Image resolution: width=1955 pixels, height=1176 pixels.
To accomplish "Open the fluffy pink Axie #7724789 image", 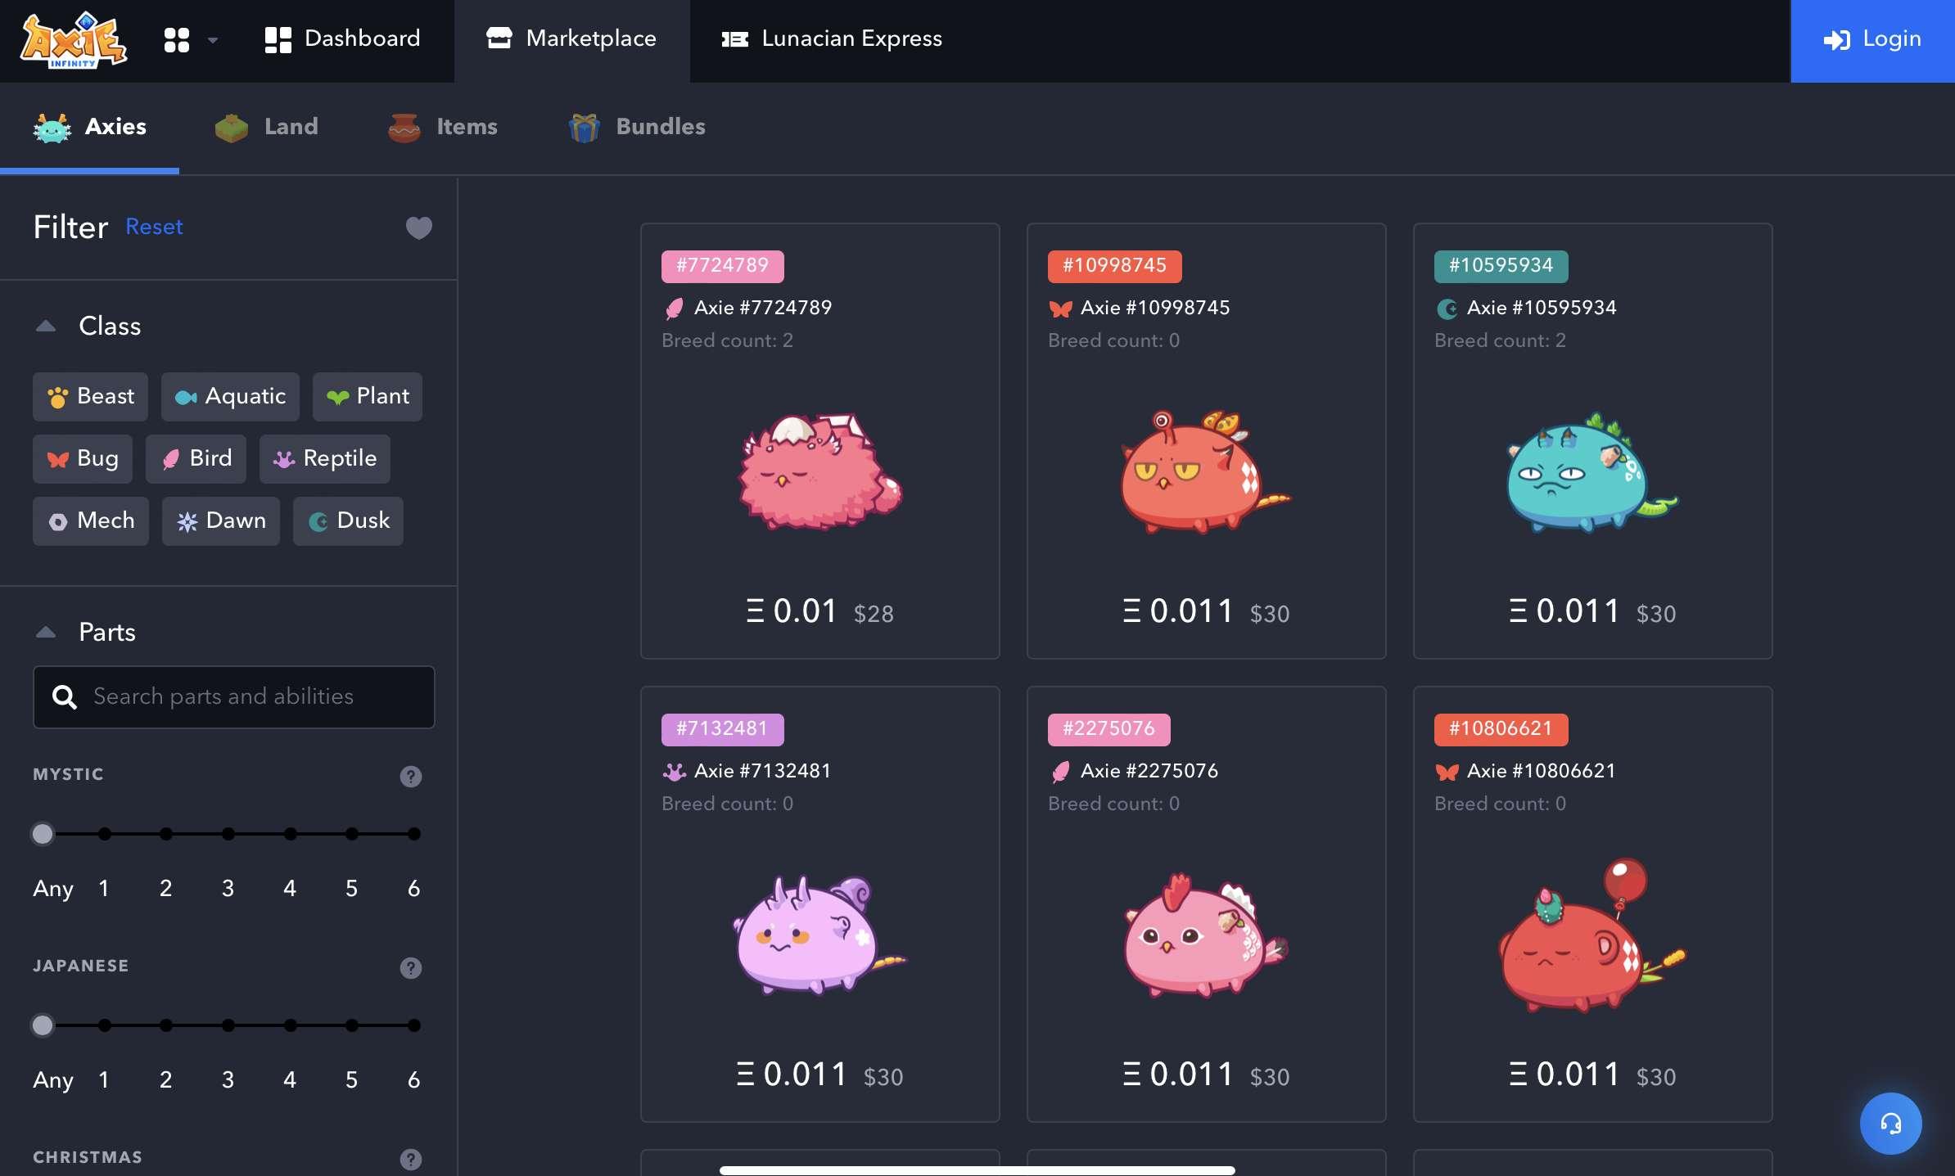I will point(820,471).
